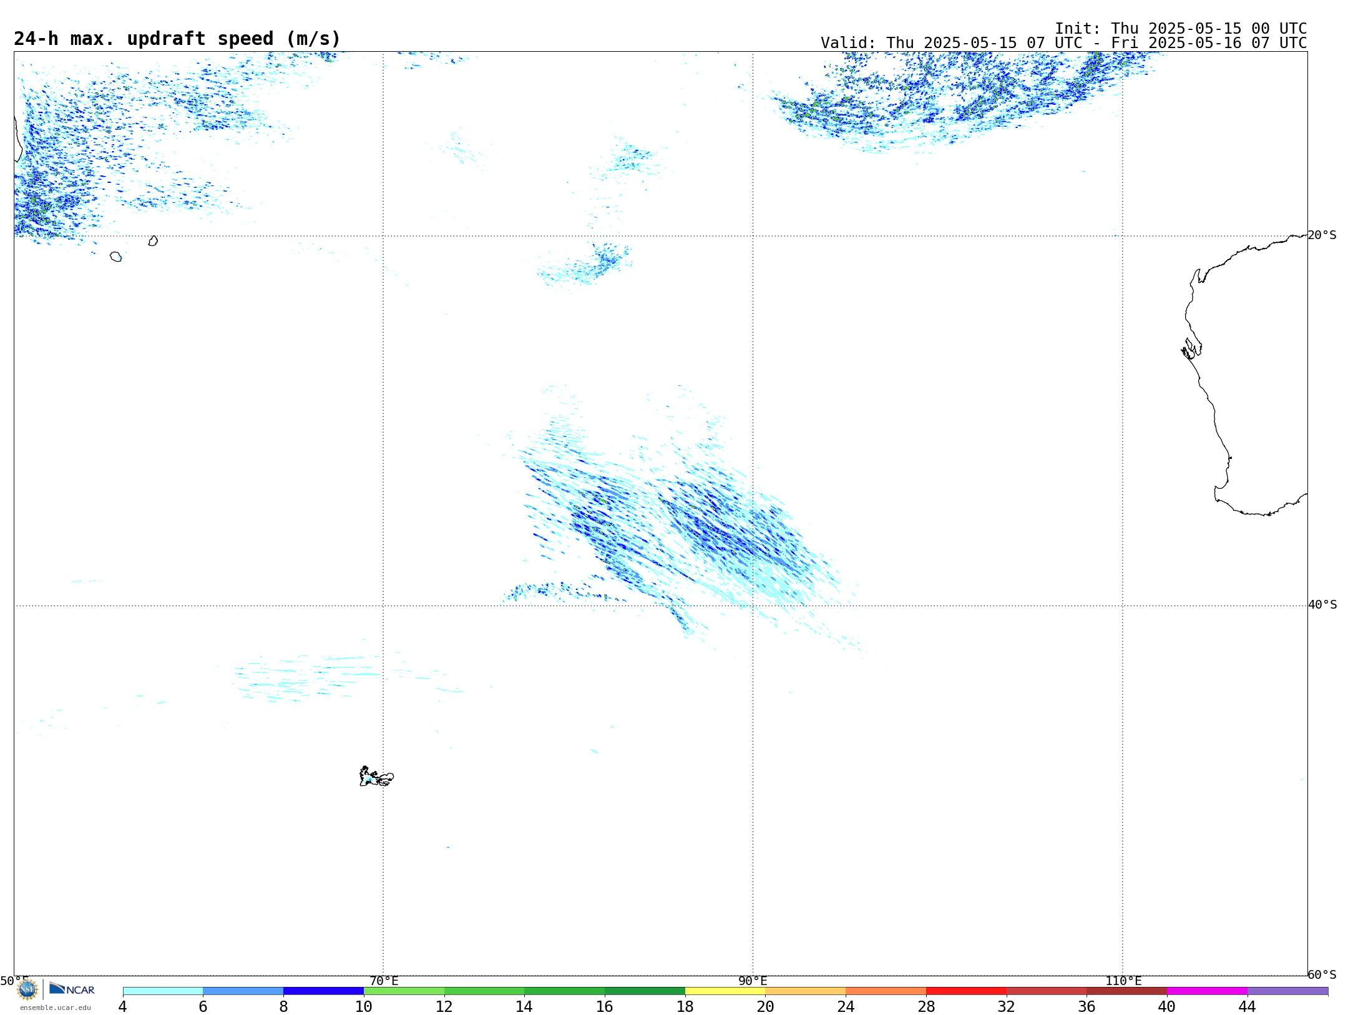Click the 36–40 dark red colorbar swatch
Screen dimensions: 1348x1015
tap(1127, 991)
